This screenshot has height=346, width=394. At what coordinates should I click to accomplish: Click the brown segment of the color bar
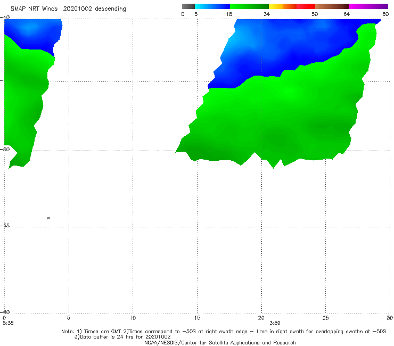(332, 6)
